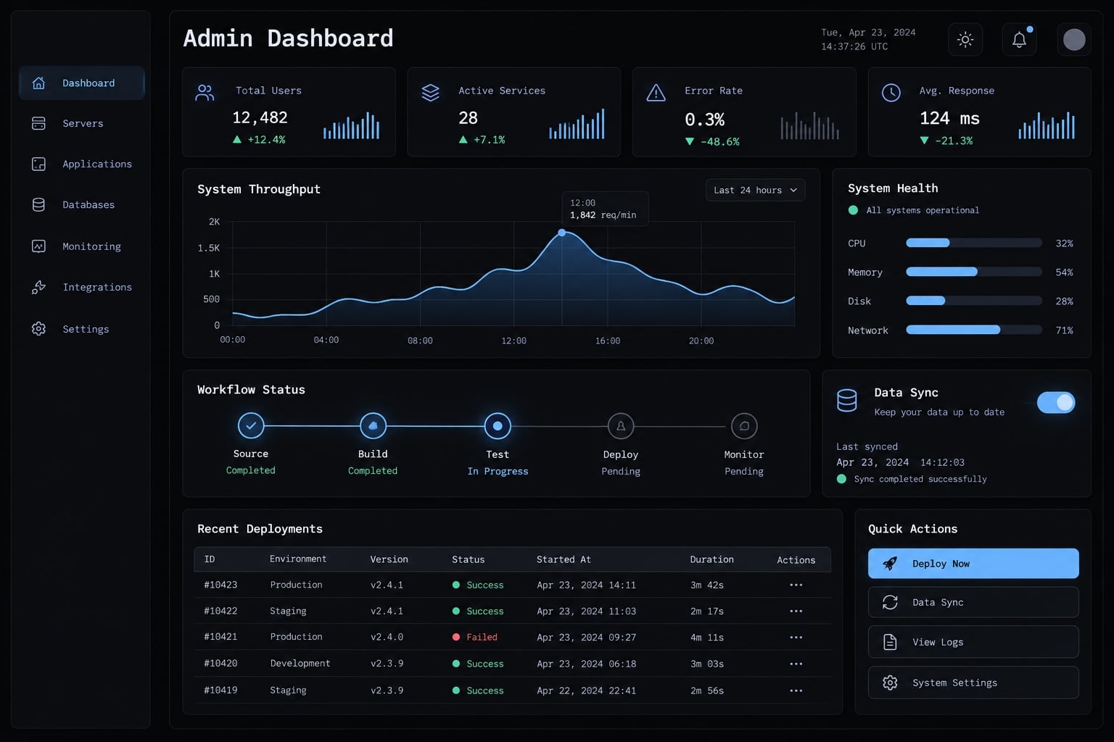This screenshot has width=1114, height=742.
Task: Click the System Settings button
Action: [973, 683]
